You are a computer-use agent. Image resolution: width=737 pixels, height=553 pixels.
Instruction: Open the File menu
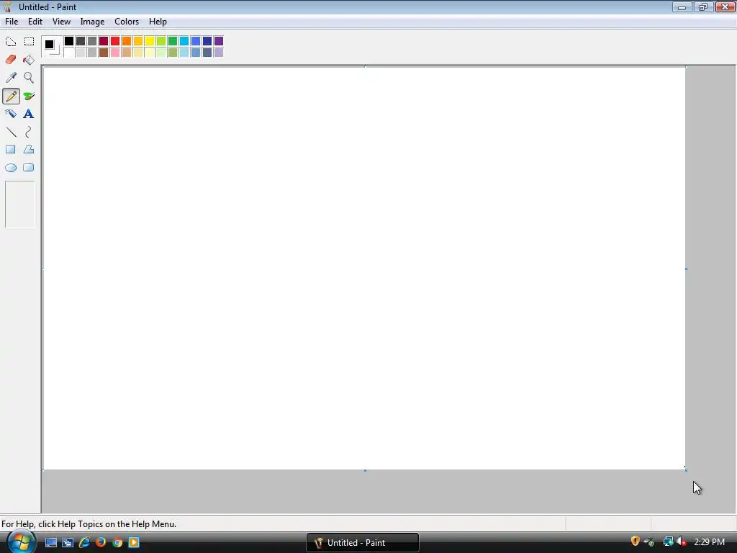coord(12,22)
